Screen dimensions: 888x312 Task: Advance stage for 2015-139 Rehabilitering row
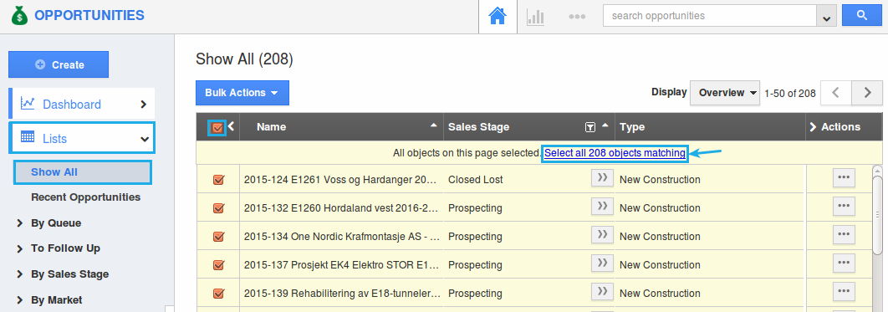603,292
